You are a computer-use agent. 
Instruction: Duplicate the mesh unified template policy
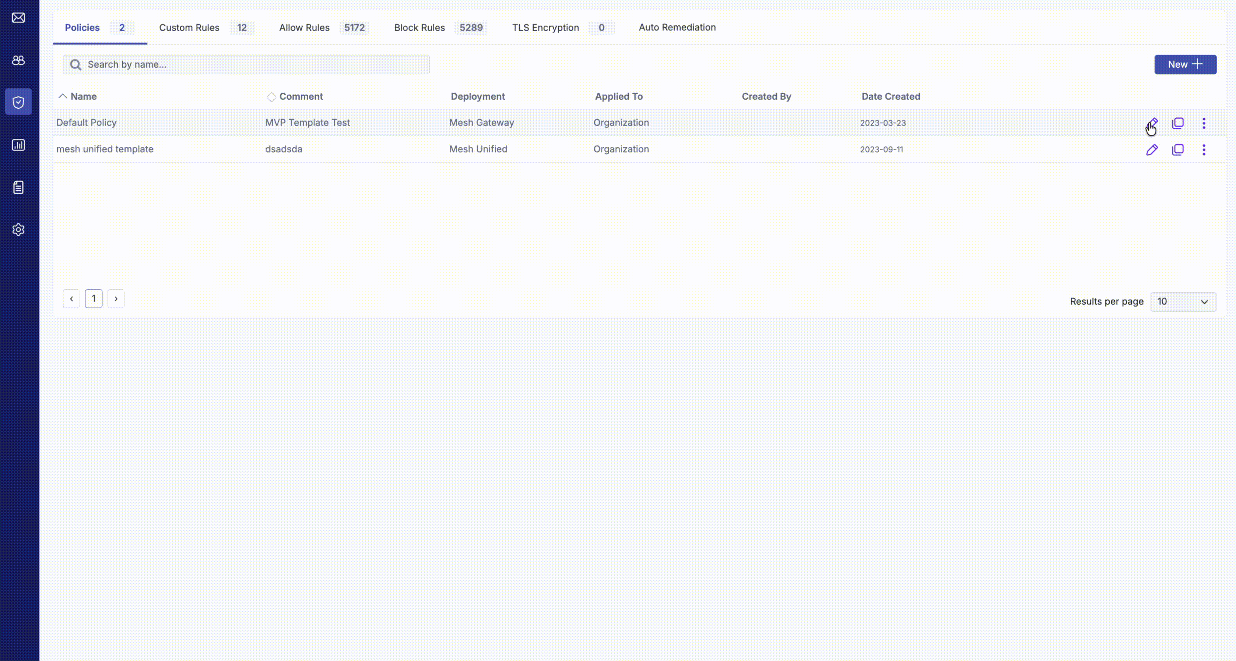pos(1178,149)
